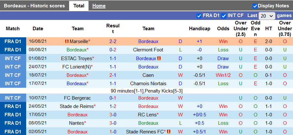Viewport: 293px width, 135px height.
Task: Open the last games count dropdown
Action: [x=267, y=16]
